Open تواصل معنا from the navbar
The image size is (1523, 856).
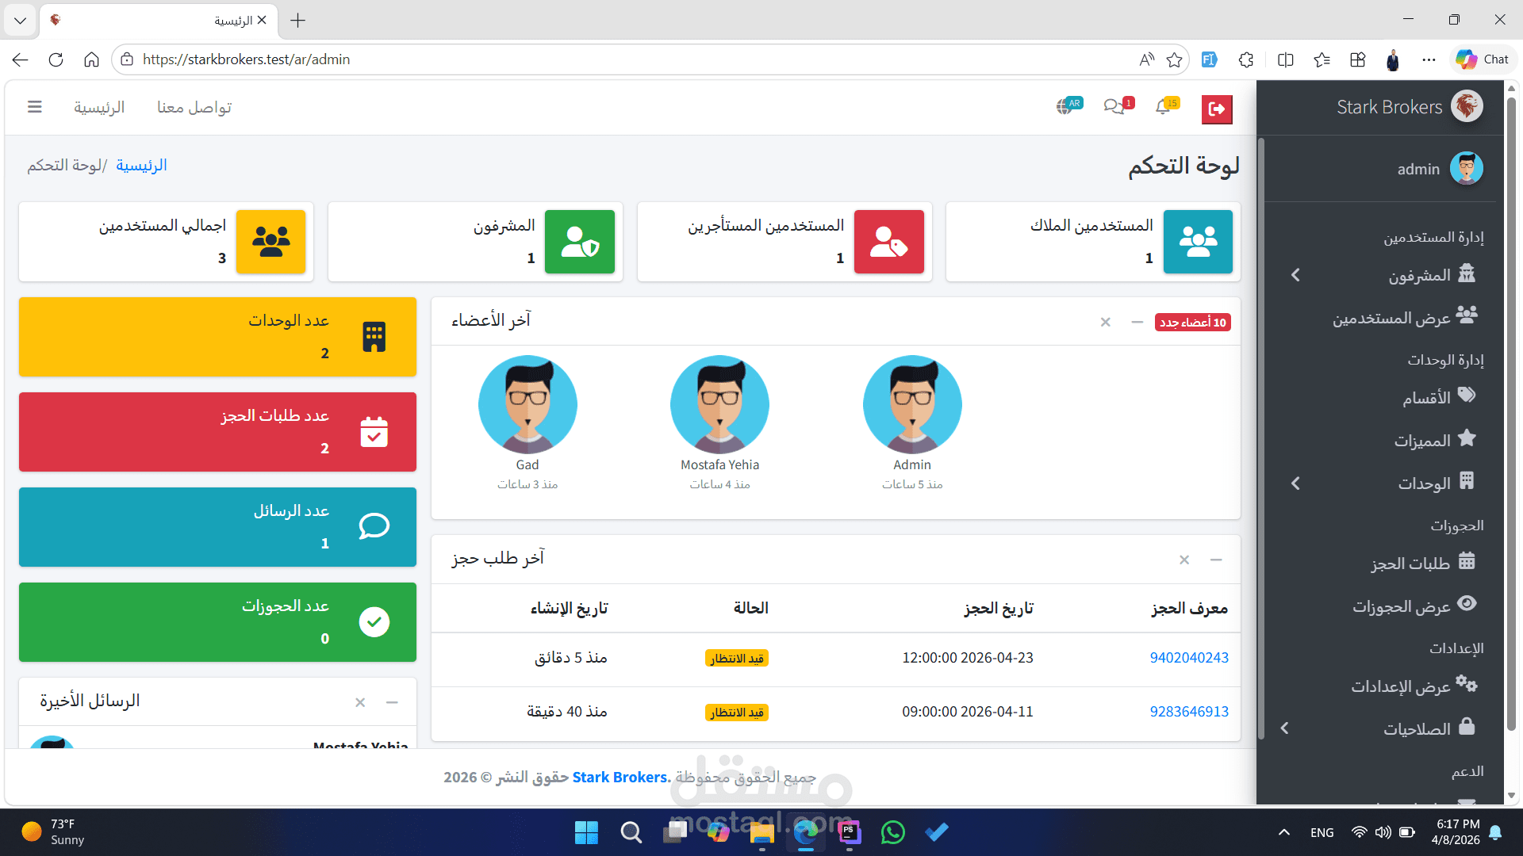193,107
